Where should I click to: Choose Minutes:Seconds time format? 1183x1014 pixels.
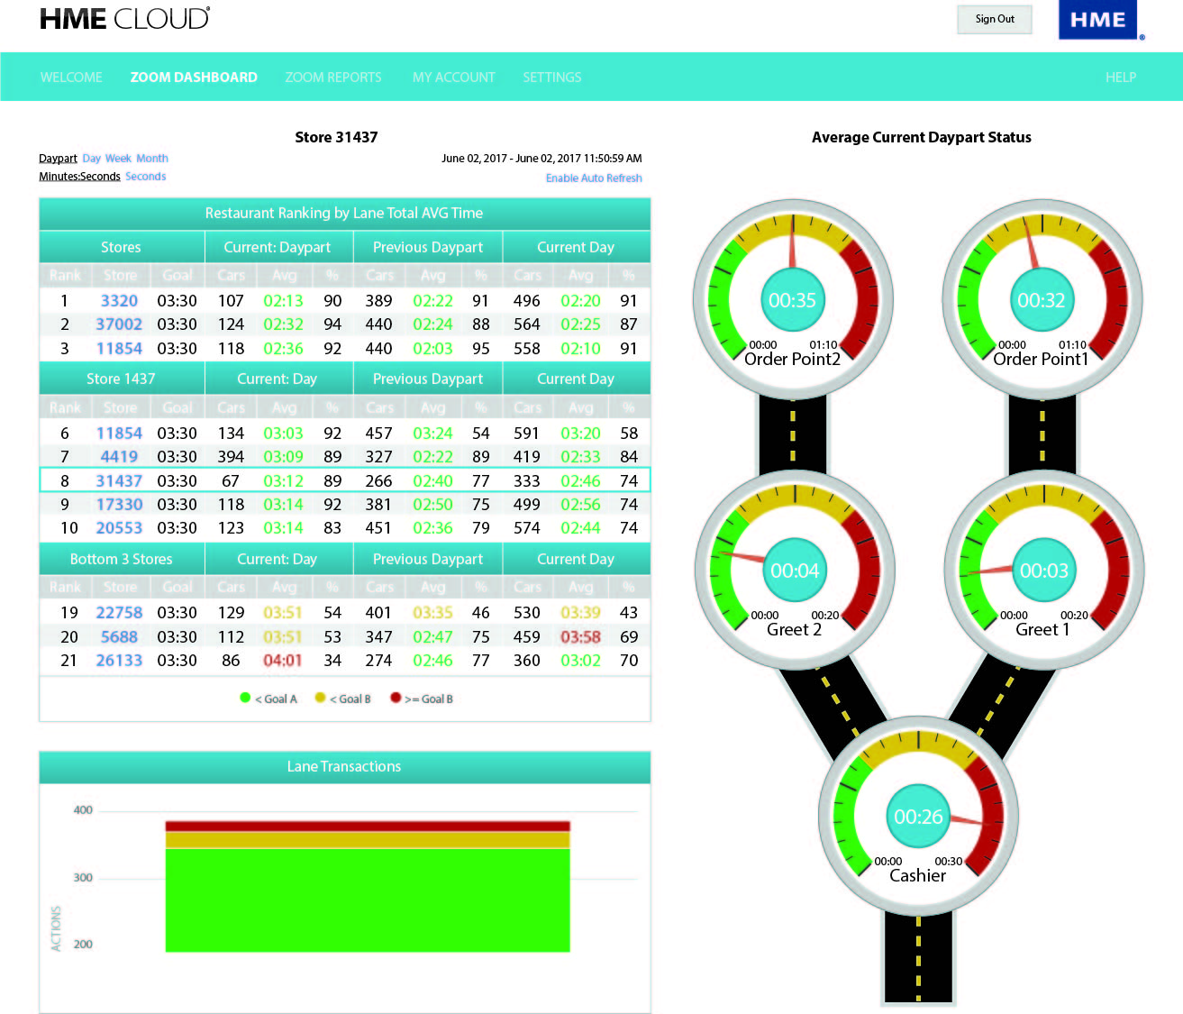click(79, 177)
